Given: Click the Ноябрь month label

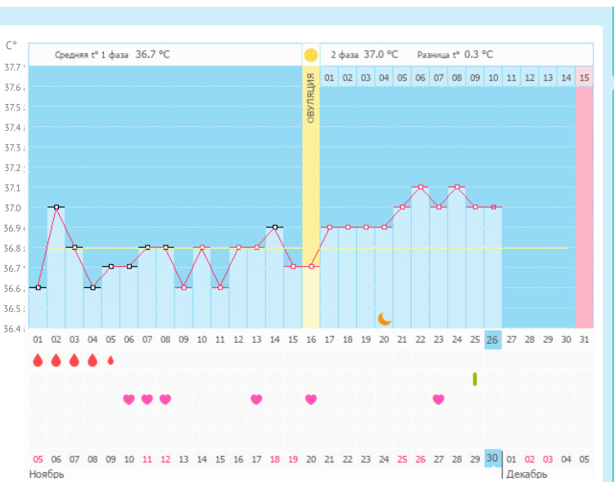Looking at the screenshot, I should [47, 475].
